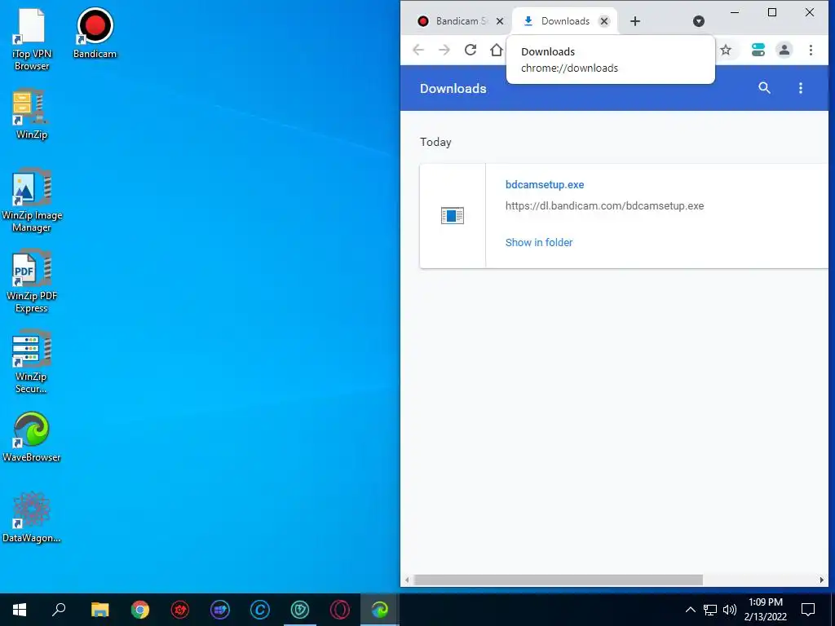Minimize the browser window
Screen dimensions: 835x626
735,11
